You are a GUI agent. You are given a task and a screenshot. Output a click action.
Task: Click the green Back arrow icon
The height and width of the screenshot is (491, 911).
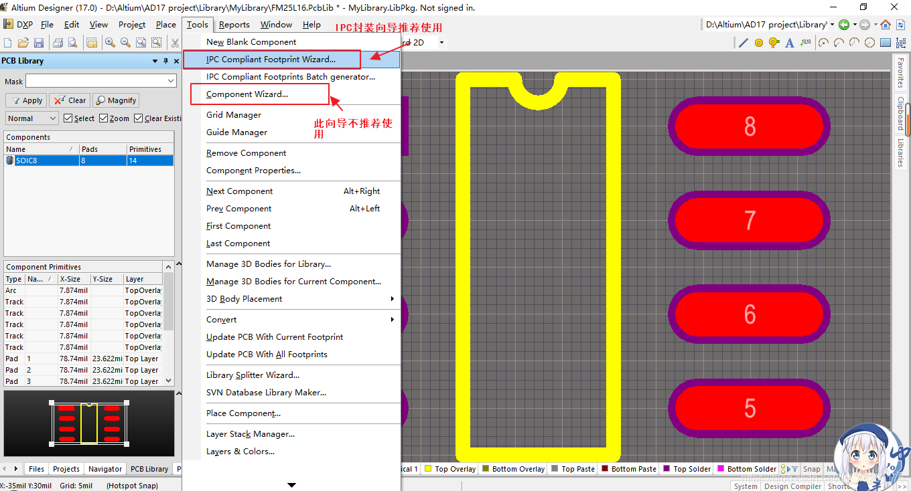pyautogui.click(x=844, y=25)
